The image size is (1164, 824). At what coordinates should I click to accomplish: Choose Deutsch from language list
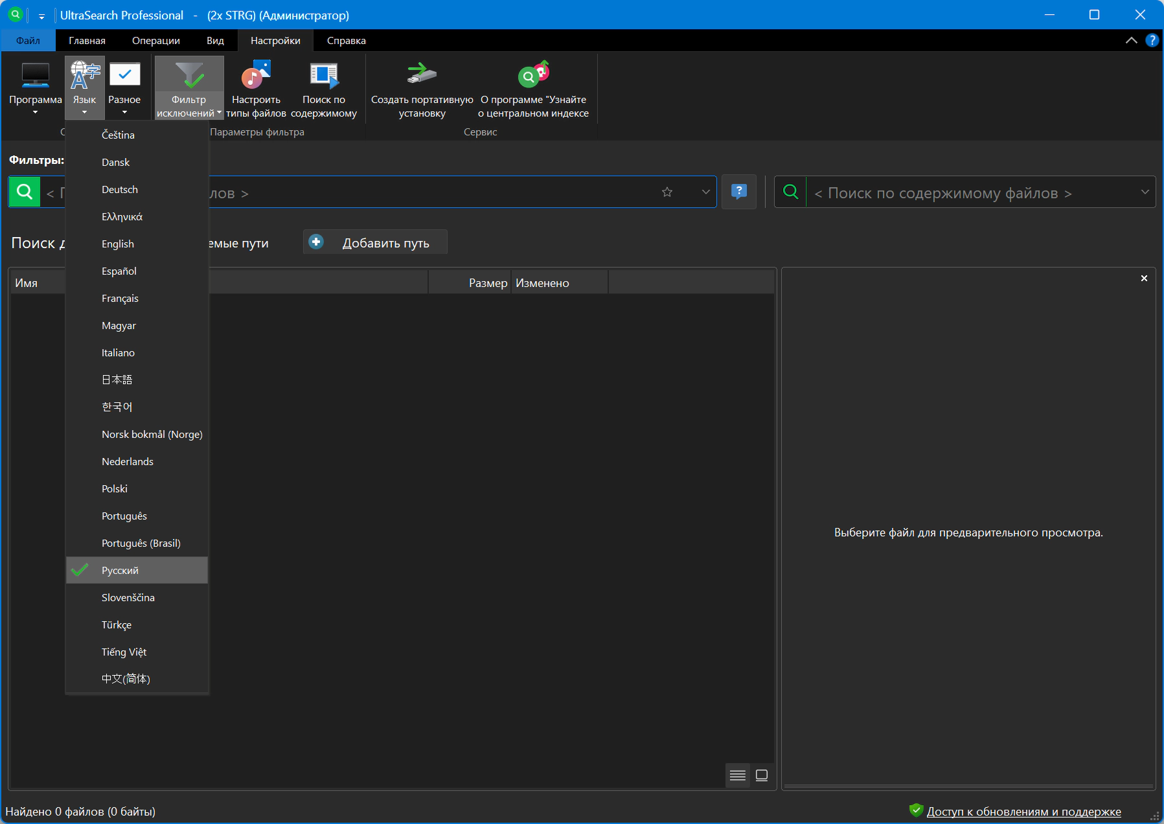[137, 189]
